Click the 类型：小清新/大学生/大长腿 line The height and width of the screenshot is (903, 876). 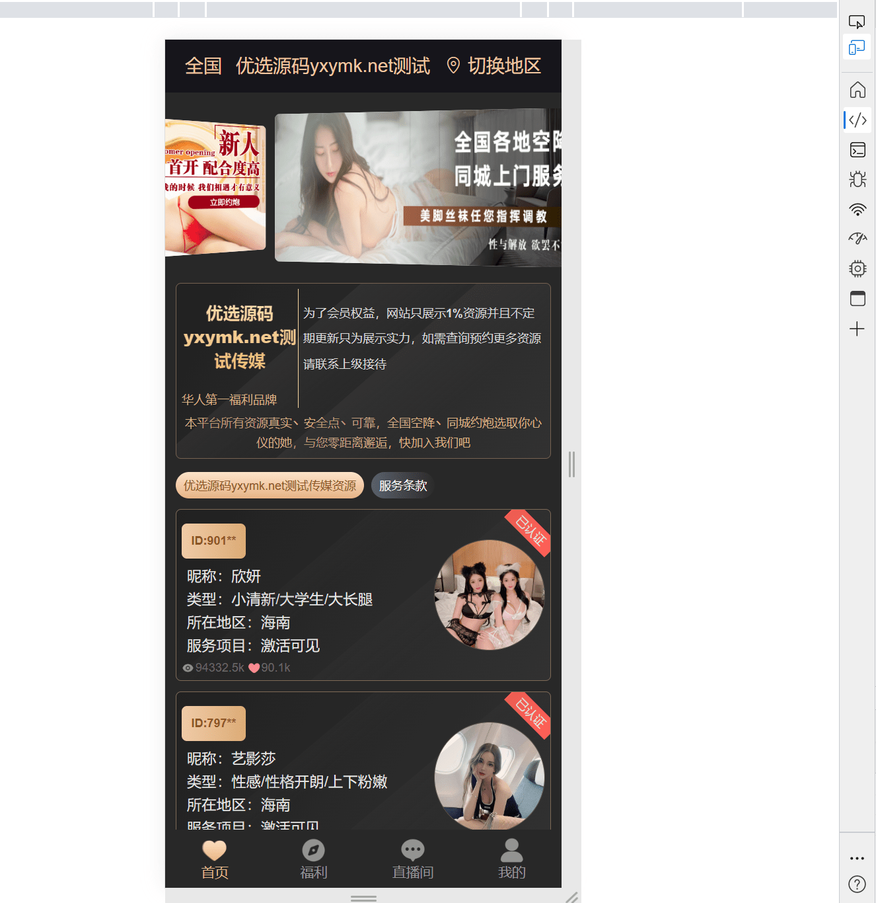pos(279,600)
